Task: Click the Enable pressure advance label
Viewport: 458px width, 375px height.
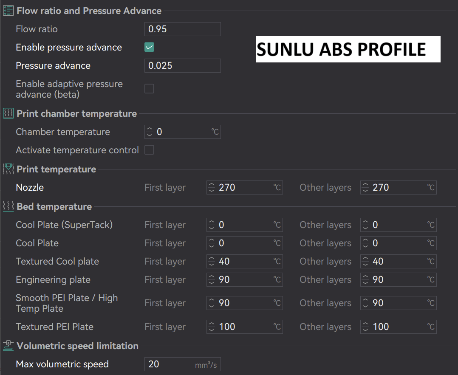Action: click(x=69, y=47)
